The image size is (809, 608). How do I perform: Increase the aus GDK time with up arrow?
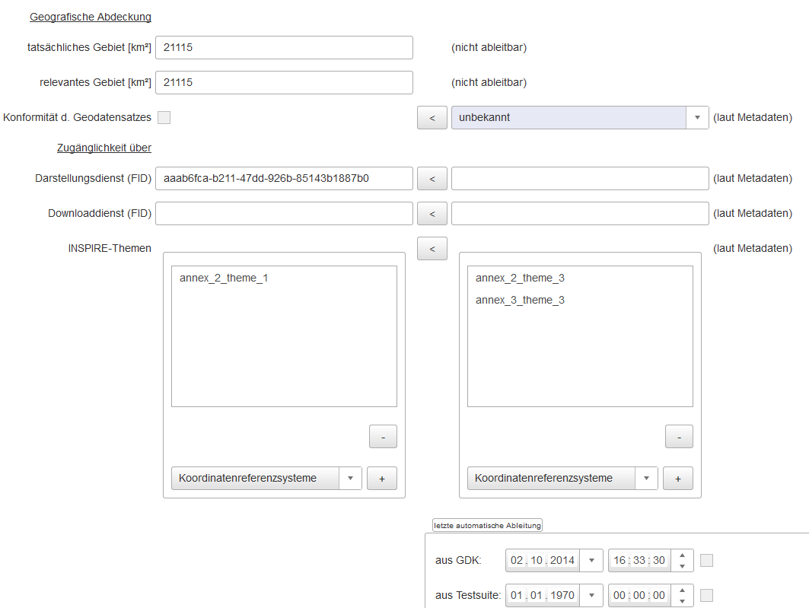click(683, 555)
